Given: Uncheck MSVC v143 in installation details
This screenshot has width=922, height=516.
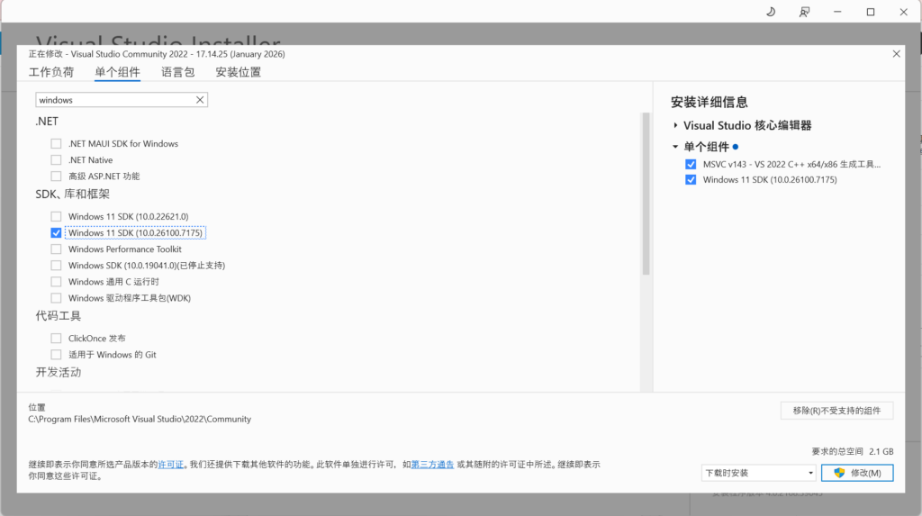Looking at the screenshot, I should 691,164.
